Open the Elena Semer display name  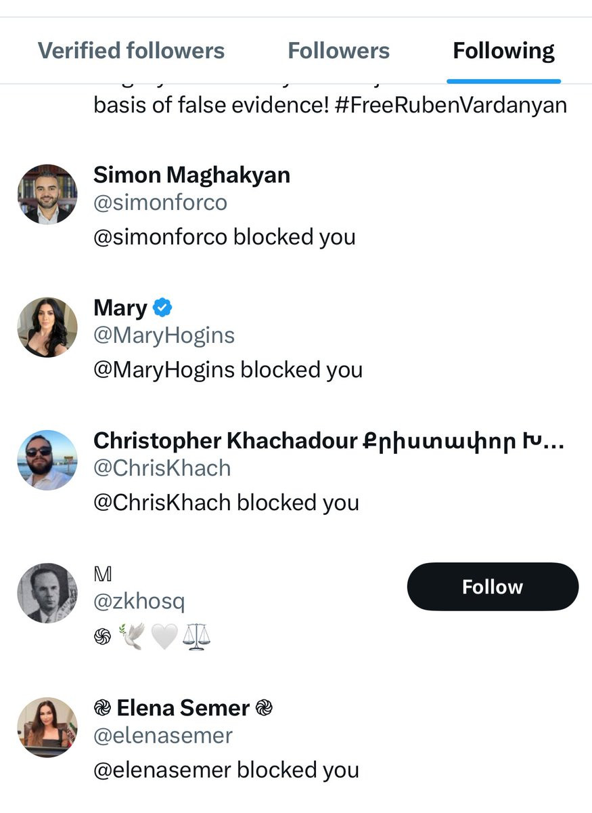[x=183, y=709]
